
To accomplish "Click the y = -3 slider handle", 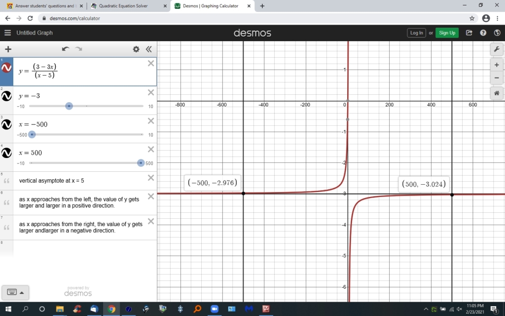I will click(69, 106).
